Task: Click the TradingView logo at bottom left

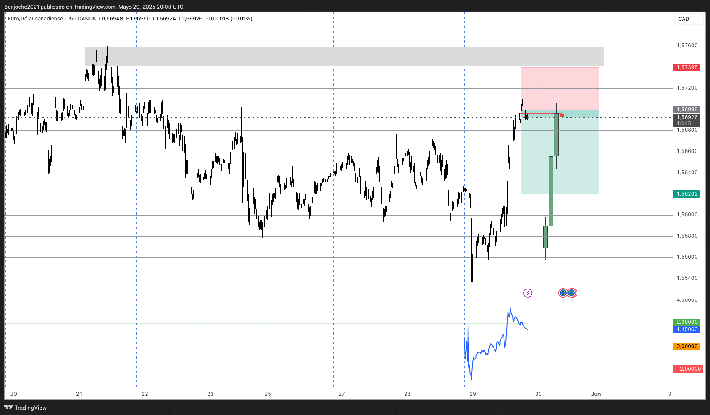Action: coord(25,408)
